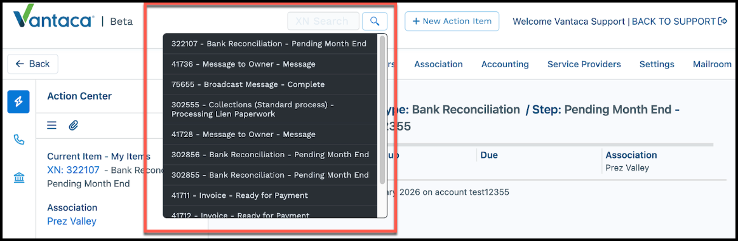Pick 302555 Collections Processing Lien Paperwork

click(270, 110)
